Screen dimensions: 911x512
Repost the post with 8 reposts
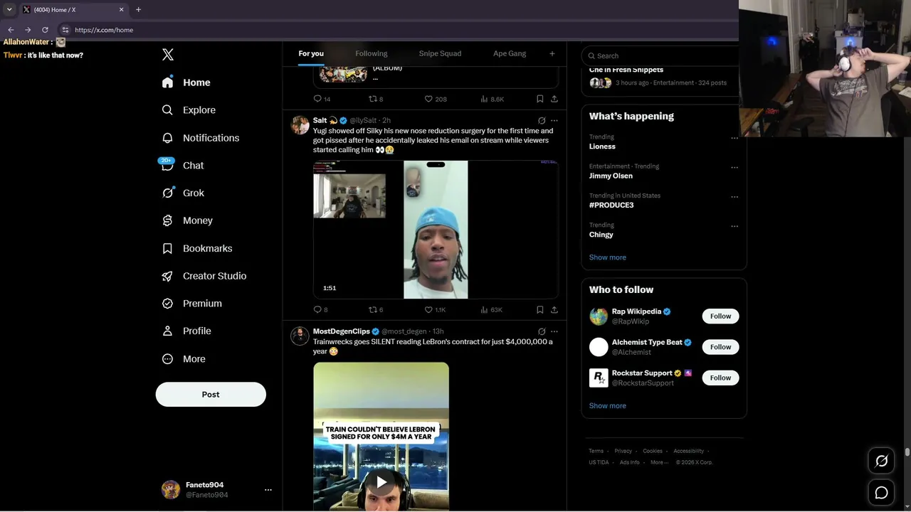[376, 99]
